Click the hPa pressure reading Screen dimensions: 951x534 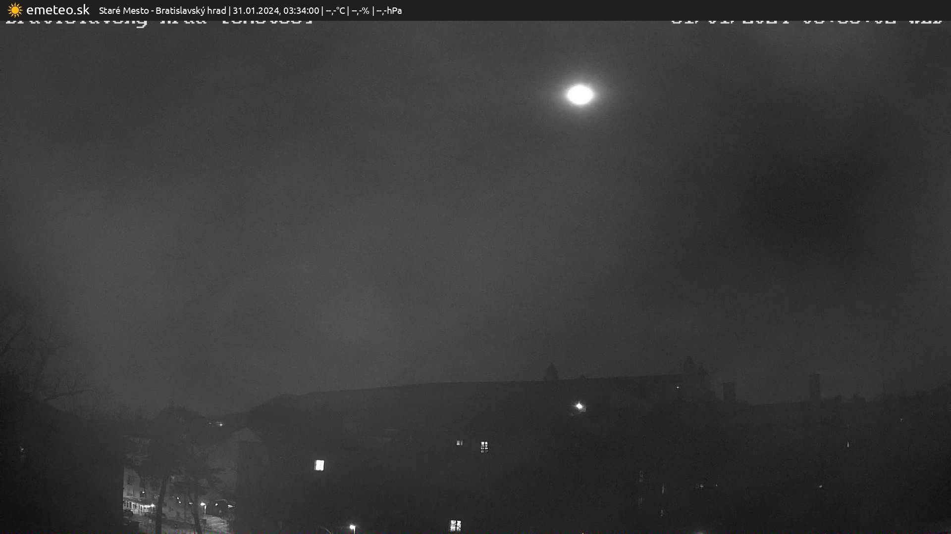[x=389, y=11]
